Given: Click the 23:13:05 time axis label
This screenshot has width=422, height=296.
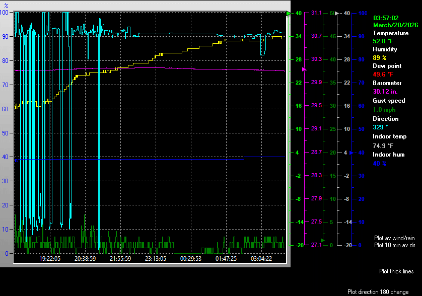Looking at the screenshot, I should (156, 259).
